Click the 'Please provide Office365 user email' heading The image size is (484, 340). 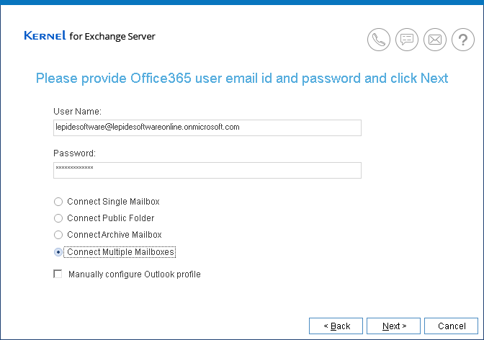tap(242, 79)
